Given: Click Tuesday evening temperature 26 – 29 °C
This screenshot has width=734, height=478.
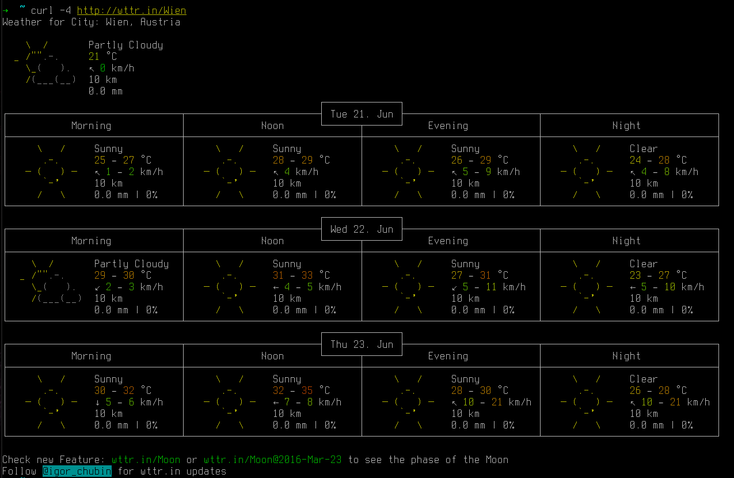Looking at the screenshot, I should pyautogui.click(x=480, y=160).
